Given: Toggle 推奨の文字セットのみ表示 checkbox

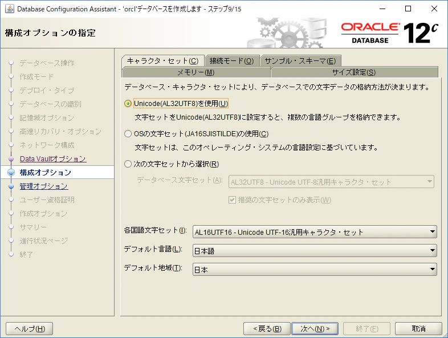Looking at the screenshot, I should [x=232, y=199].
